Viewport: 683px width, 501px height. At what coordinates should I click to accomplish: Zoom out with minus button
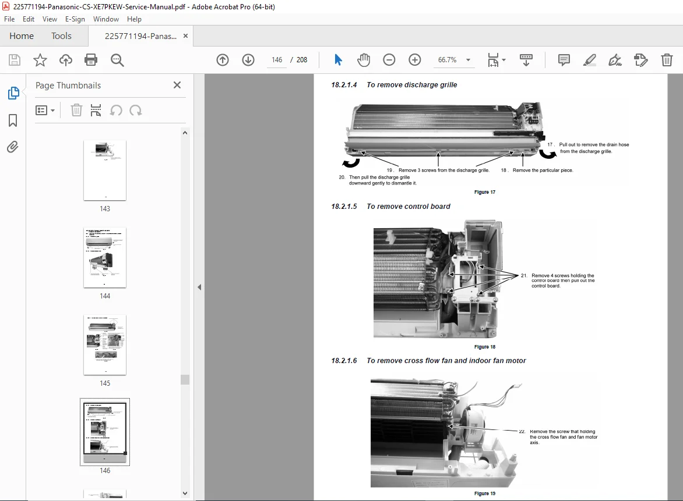389,60
